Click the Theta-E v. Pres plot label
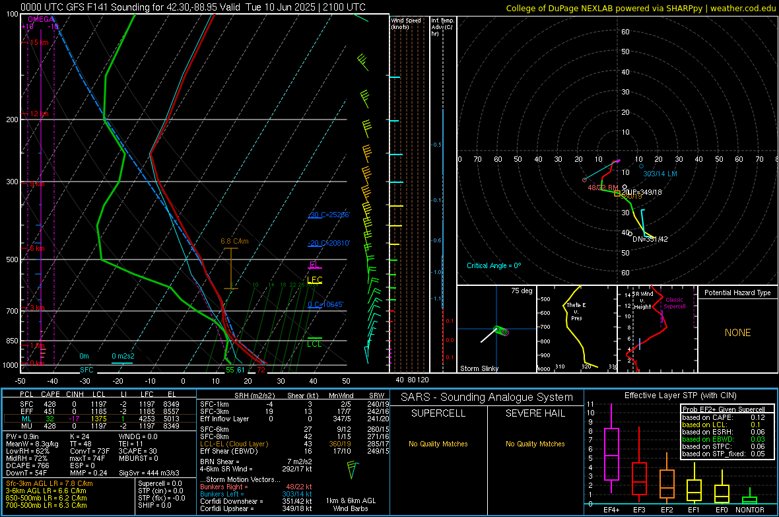Viewport: 779px width, 517px height. coord(576,311)
